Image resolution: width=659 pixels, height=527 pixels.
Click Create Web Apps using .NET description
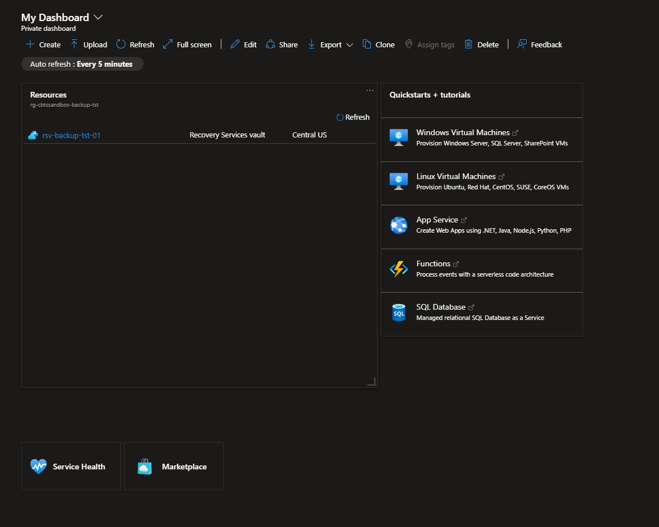coord(494,230)
